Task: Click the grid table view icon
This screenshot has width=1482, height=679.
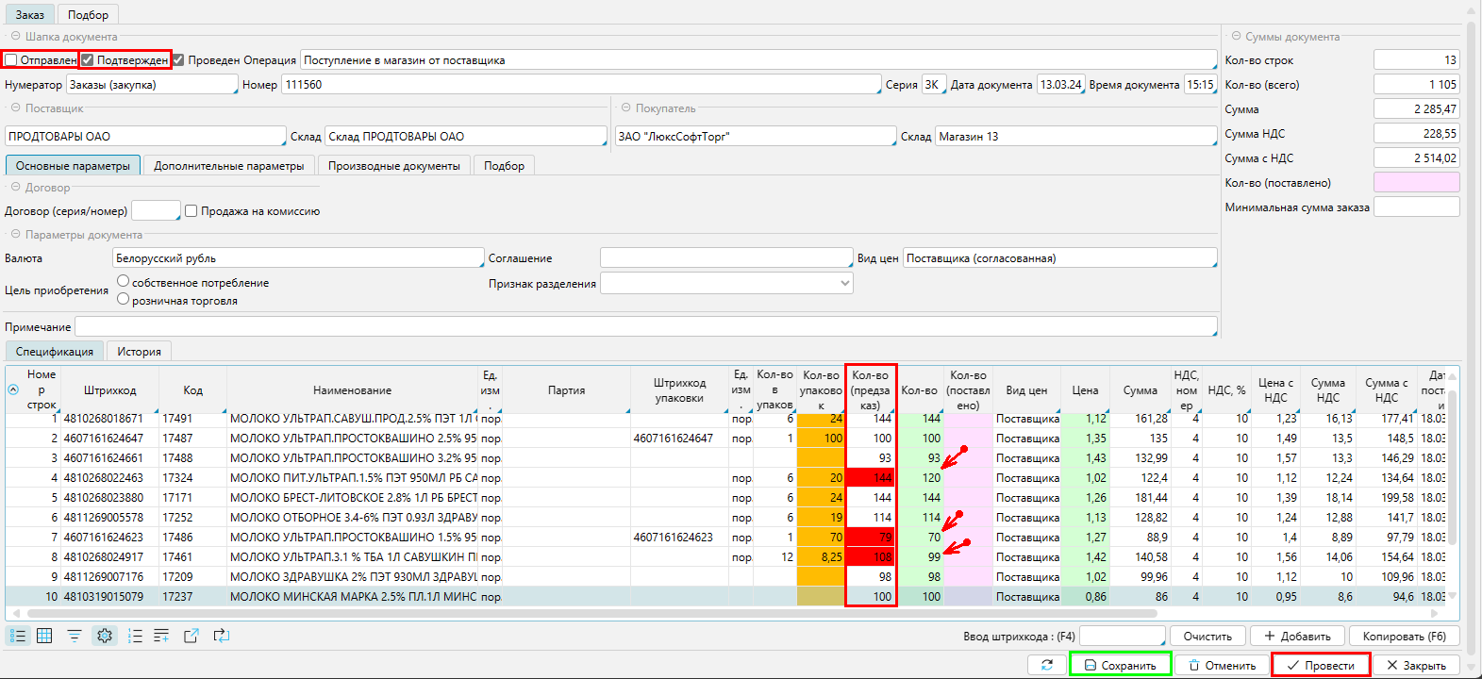Action: 44,636
